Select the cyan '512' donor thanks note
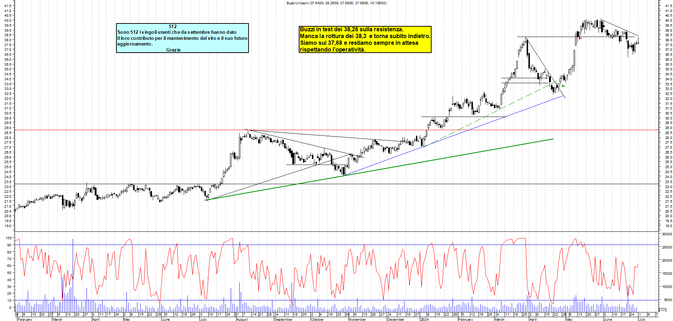This screenshot has width=673, height=321. [x=182, y=38]
